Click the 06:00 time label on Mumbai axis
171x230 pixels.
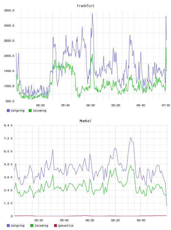[90, 220]
